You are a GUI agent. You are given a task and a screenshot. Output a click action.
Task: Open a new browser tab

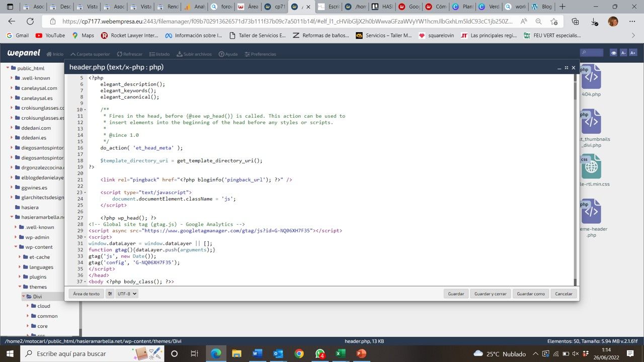click(562, 7)
